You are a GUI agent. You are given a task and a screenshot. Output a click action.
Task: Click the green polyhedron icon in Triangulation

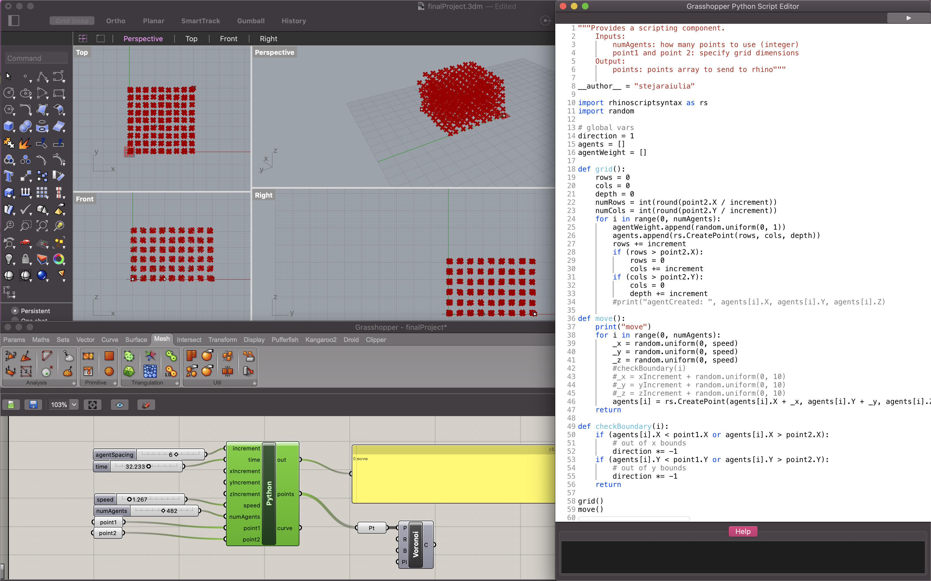tap(129, 371)
